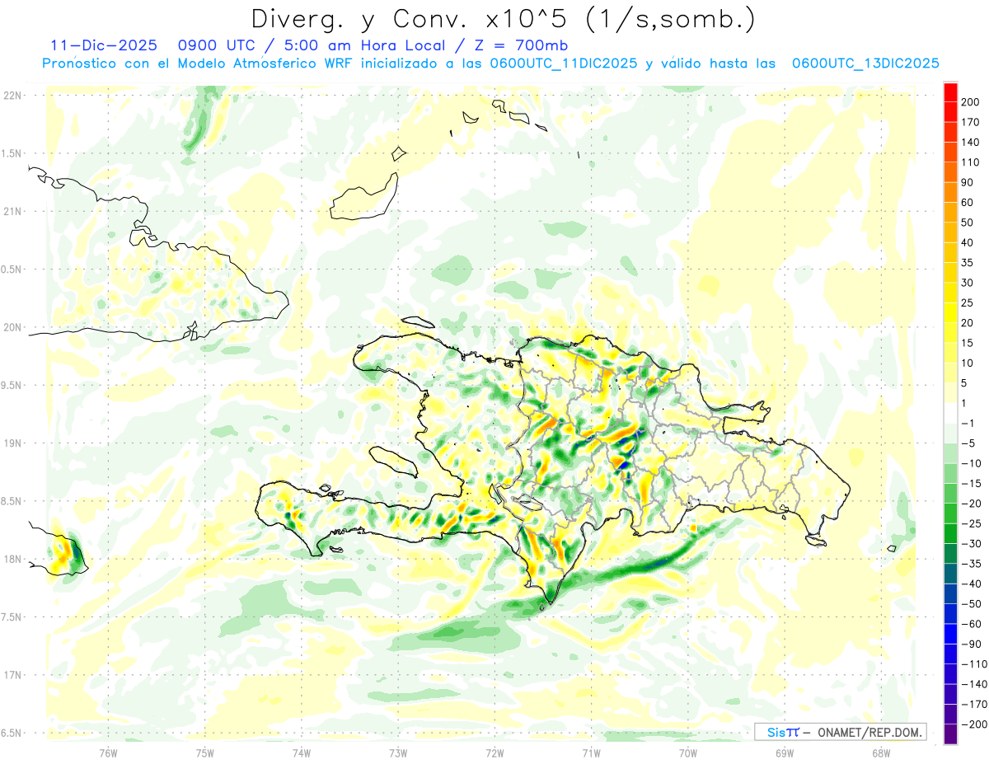
Task: Click the '-1' colorbar label
Action: (x=968, y=424)
